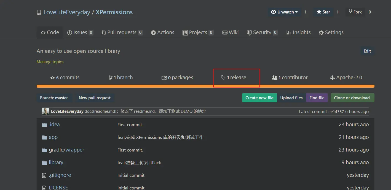Star the repository

tap(323, 12)
